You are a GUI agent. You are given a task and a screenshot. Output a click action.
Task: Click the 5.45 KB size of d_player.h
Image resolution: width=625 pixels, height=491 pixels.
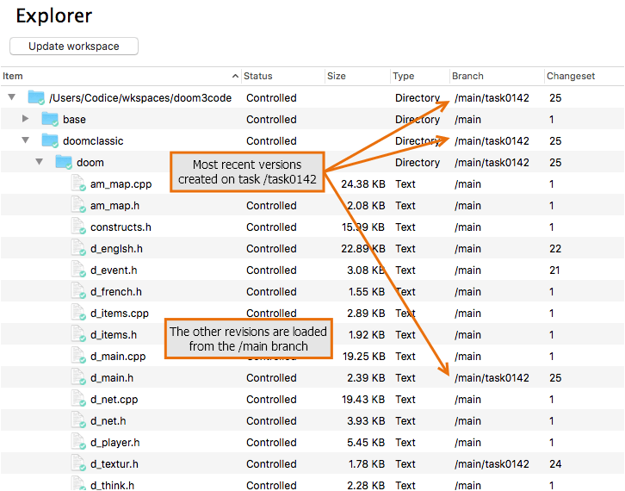coord(366,443)
